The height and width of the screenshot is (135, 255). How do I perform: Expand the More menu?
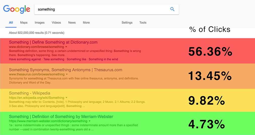coord(86,23)
